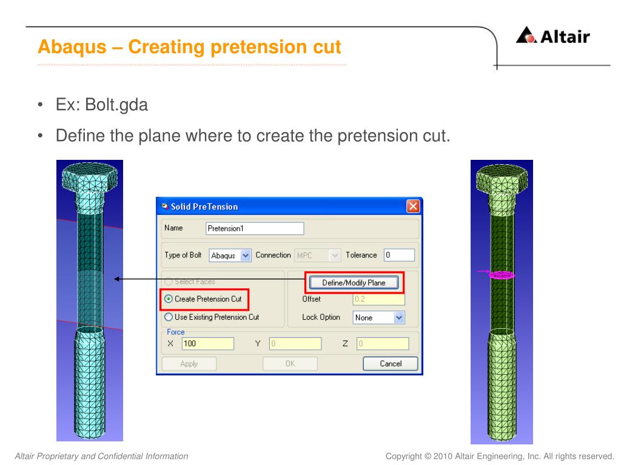621x465 pixels.
Task: Click the 'Force' group label
Action: click(175, 332)
